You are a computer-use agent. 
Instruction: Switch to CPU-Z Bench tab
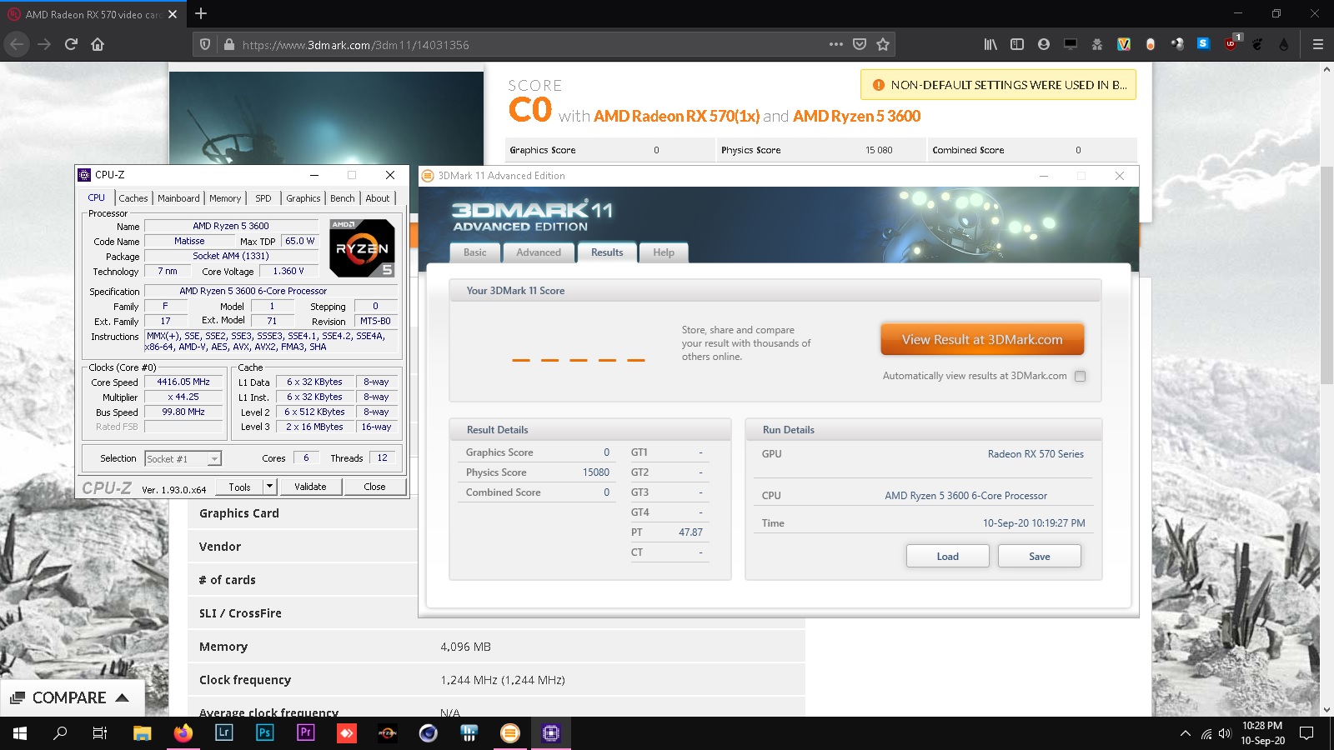[342, 198]
